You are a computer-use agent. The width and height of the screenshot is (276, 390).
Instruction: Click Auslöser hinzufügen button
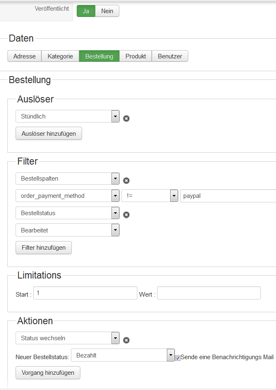49,134
